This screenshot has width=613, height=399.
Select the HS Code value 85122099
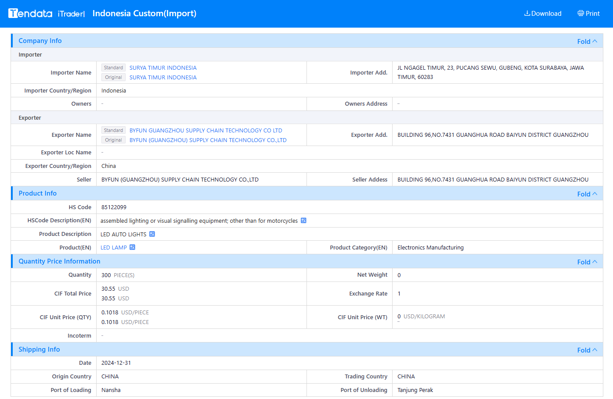pyautogui.click(x=114, y=207)
